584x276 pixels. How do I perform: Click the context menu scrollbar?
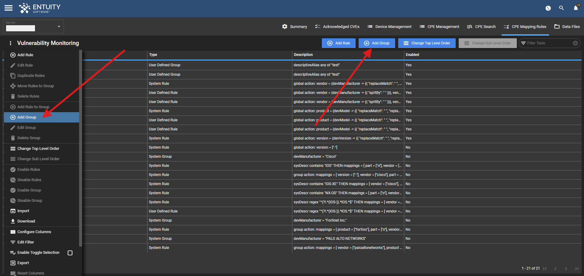pos(81,148)
